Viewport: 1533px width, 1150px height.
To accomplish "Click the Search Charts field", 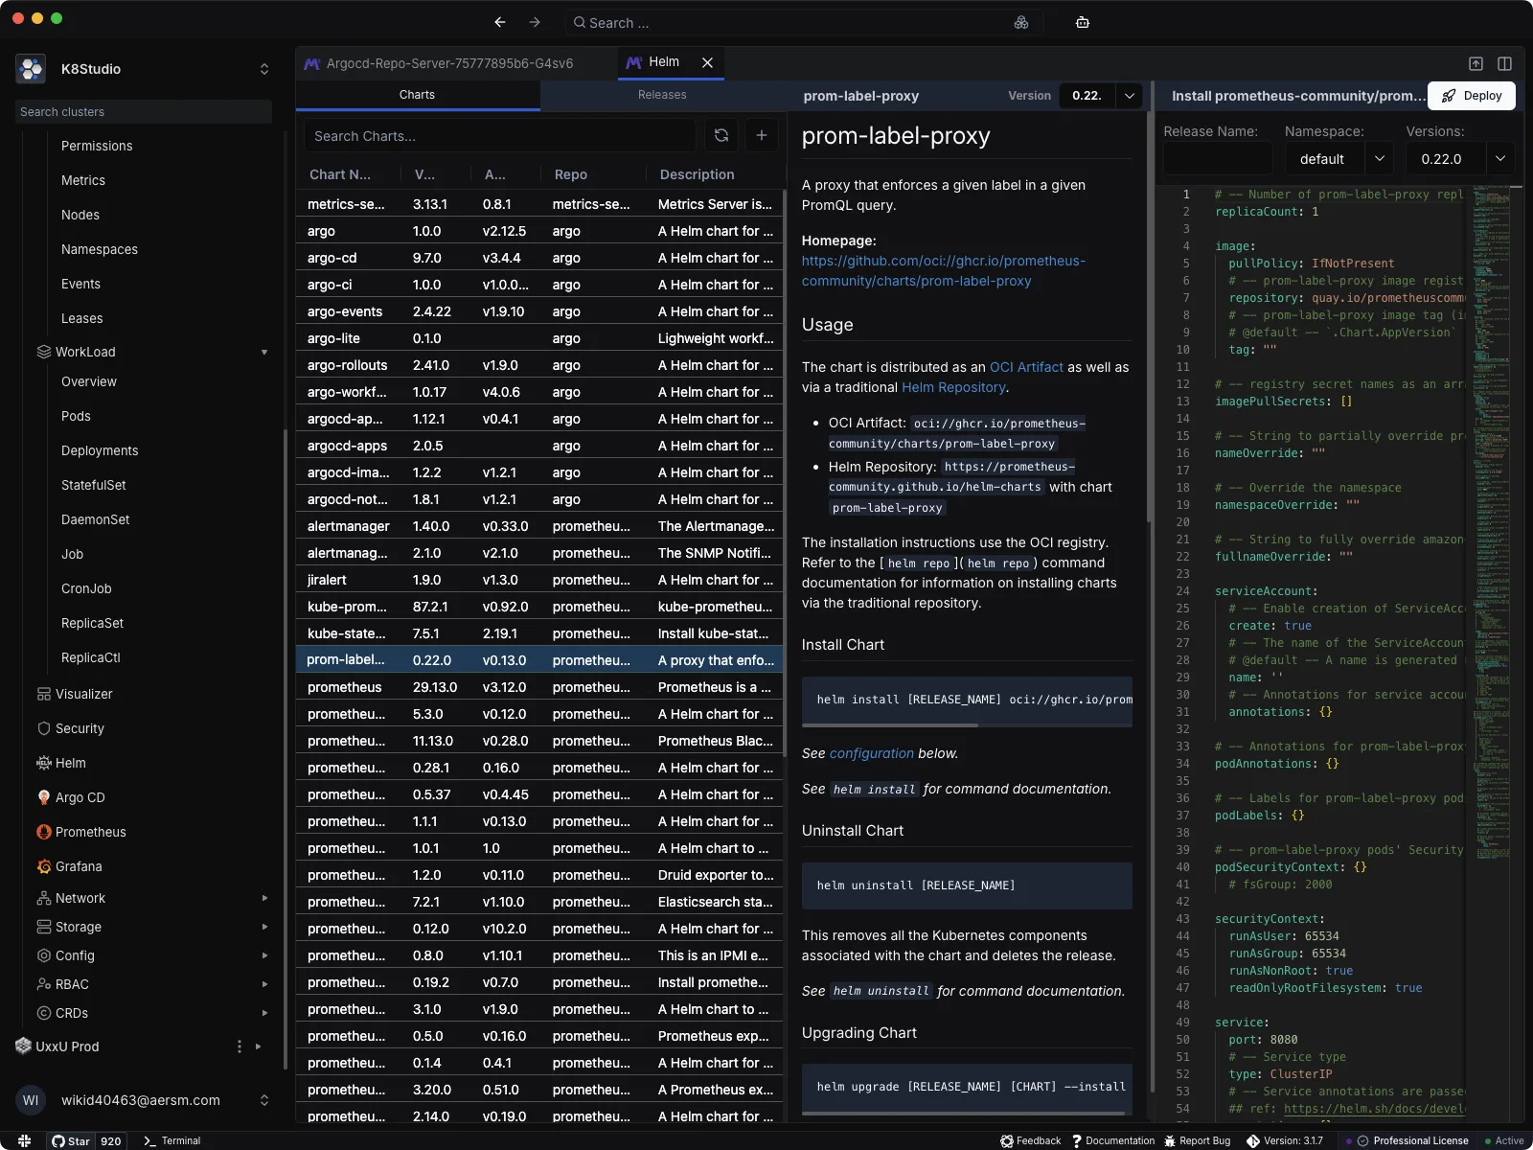I will (x=500, y=136).
